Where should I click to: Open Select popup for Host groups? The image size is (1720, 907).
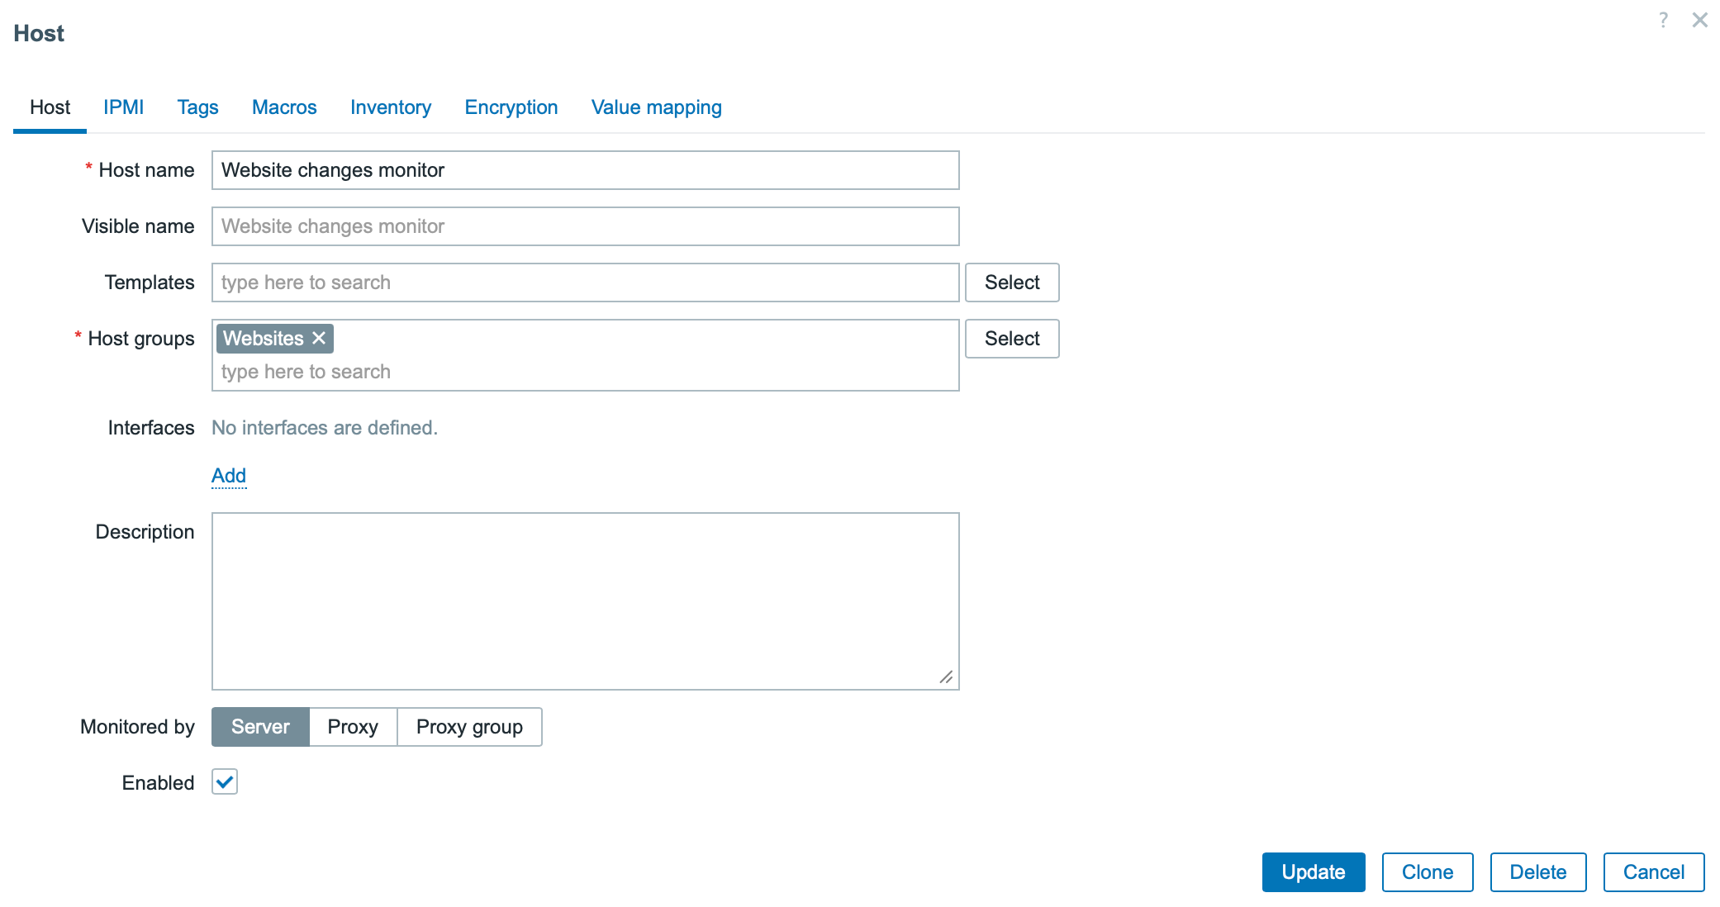pyautogui.click(x=1011, y=339)
